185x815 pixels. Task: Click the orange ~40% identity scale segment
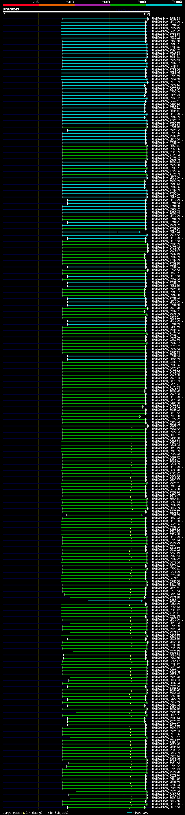point(57,5)
